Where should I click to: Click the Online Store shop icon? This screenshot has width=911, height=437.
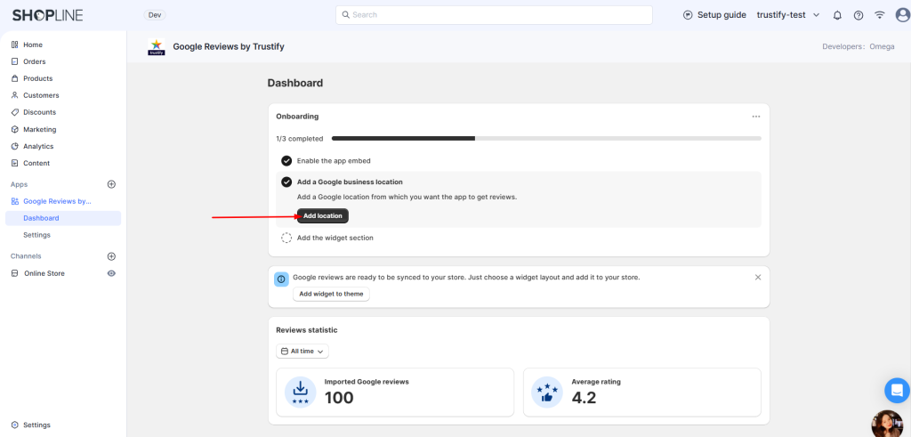point(15,273)
